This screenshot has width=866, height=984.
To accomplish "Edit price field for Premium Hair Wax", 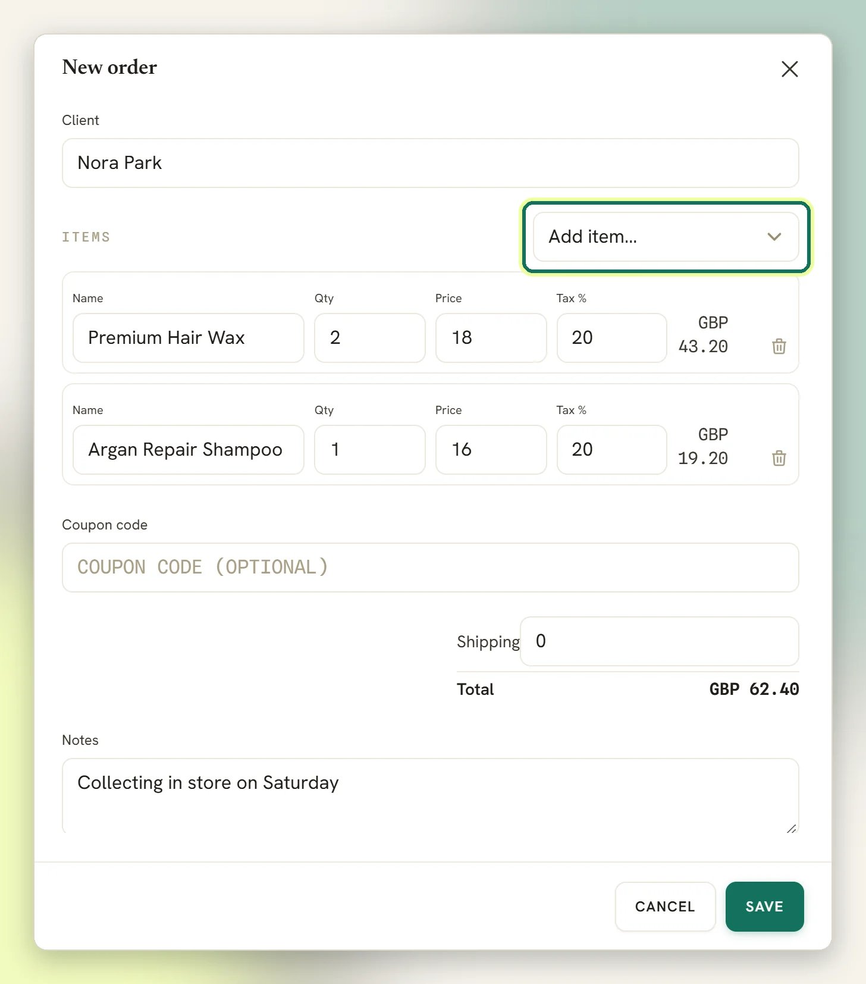I will point(491,338).
